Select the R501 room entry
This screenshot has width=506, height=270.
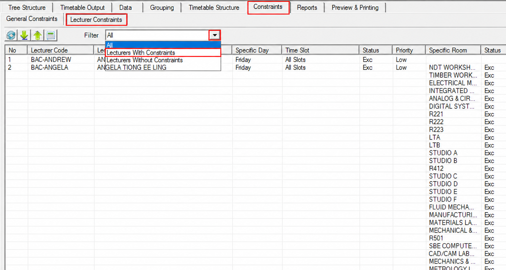436,238
